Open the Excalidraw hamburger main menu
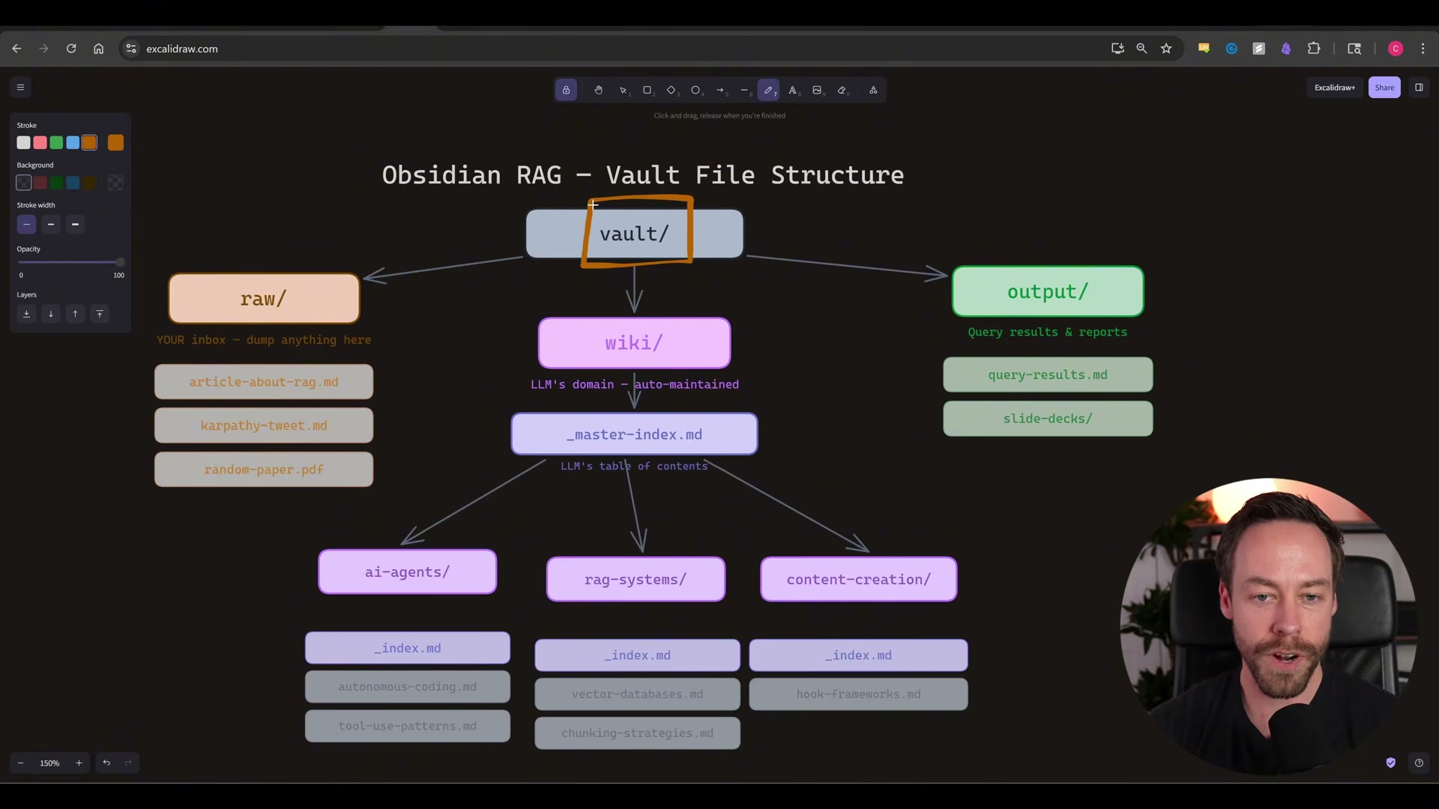This screenshot has width=1439, height=809. pyautogui.click(x=21, y=88)
